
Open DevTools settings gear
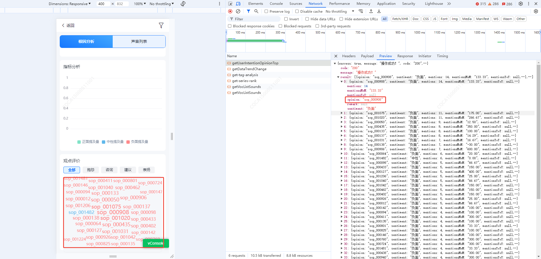pos(521,4)
